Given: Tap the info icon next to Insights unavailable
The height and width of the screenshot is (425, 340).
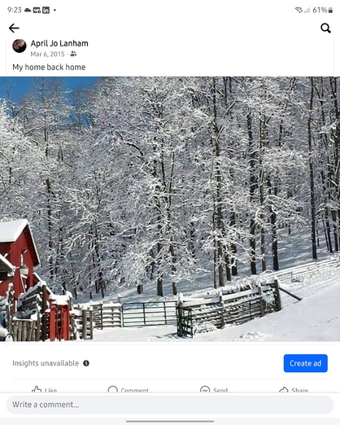Looking at the screenshot, I should (x=86, y=363).
